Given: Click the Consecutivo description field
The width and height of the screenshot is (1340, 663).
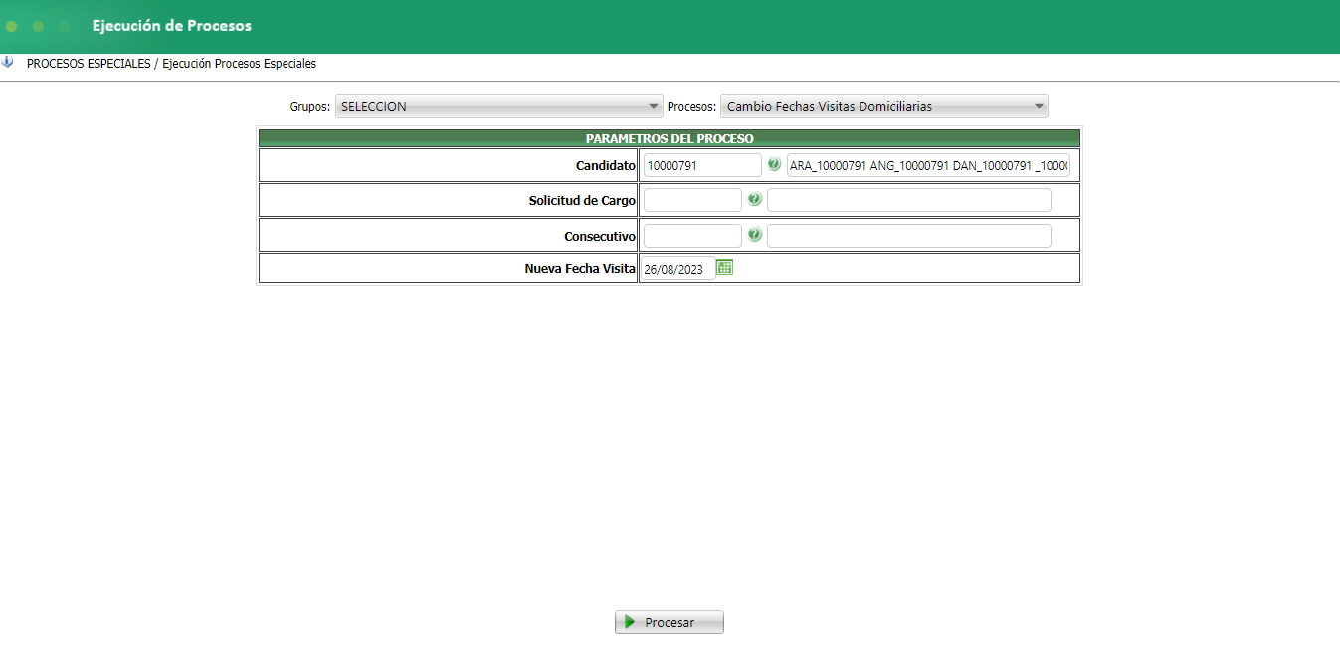Looking at the screenshot, I should [x=908, y=236].
